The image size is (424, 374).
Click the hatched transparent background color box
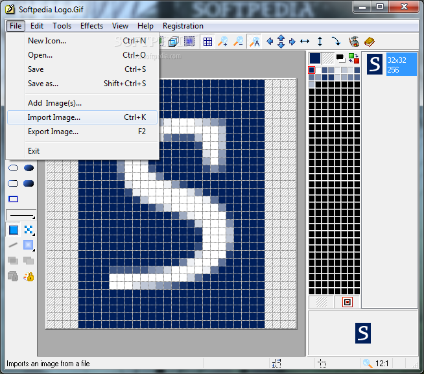coord(328,58)
